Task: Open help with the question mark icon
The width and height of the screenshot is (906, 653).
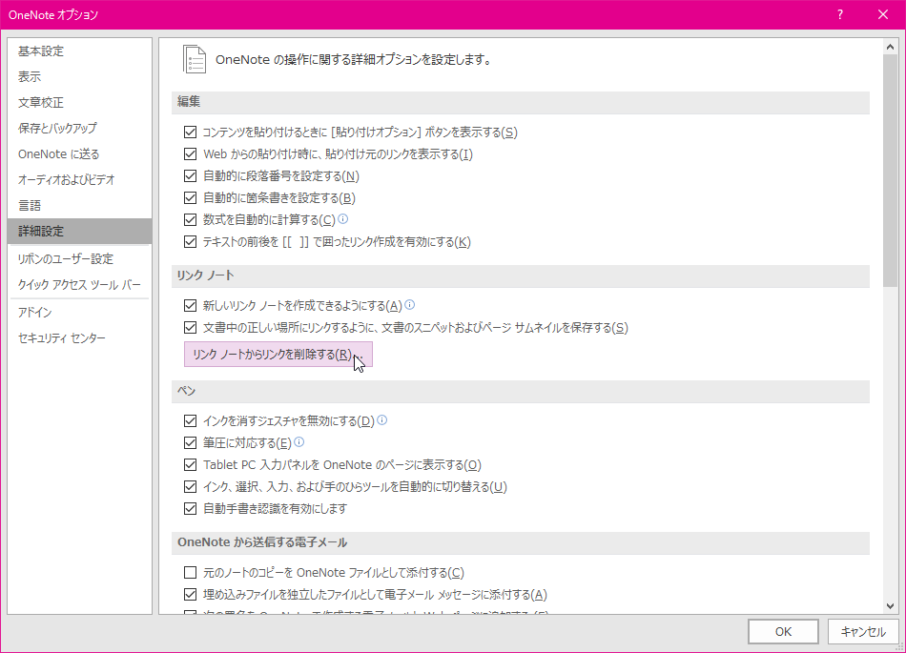Action: coord(840,14)
